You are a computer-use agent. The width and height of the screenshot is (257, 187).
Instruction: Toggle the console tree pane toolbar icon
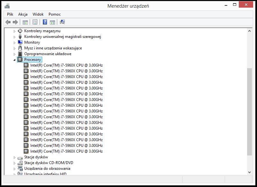(x=25, y=22)
